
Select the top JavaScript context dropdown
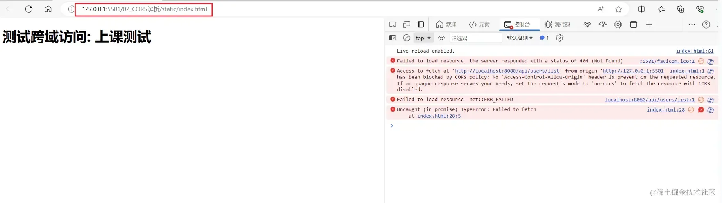click(423, 38)
